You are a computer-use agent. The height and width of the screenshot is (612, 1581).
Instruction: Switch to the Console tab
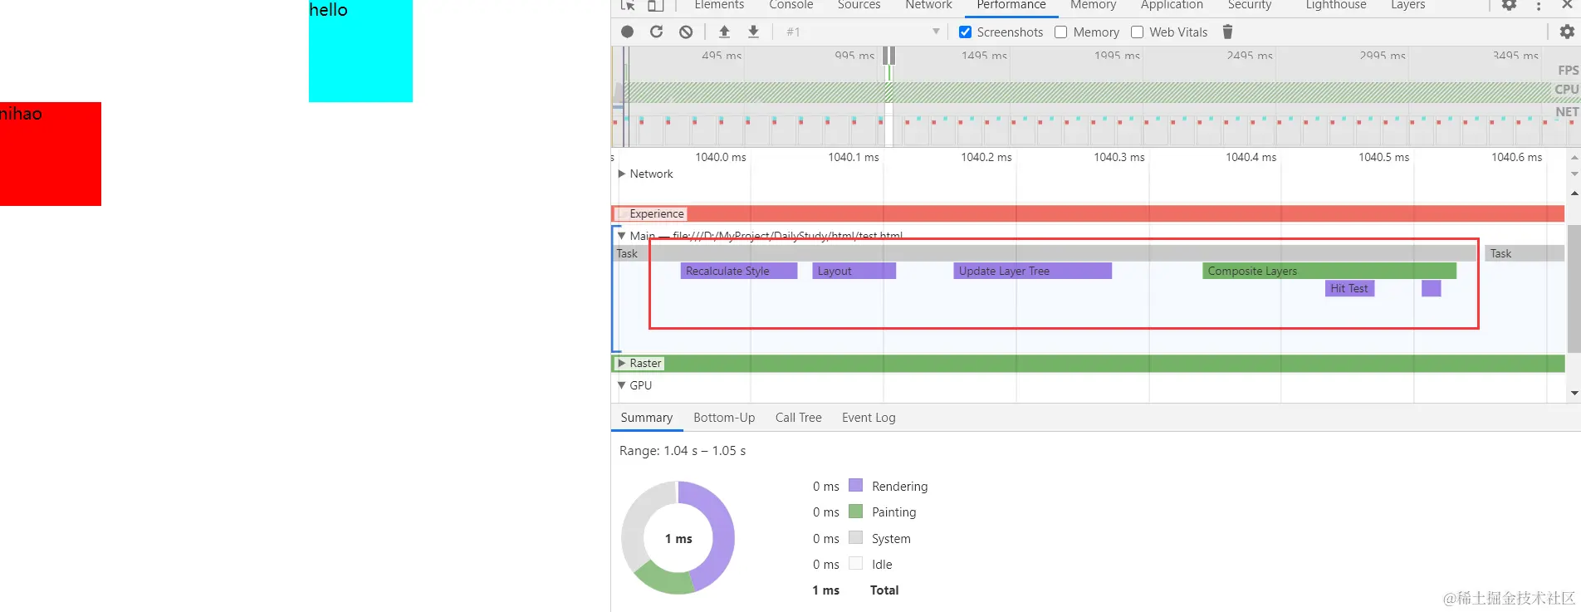790,5
